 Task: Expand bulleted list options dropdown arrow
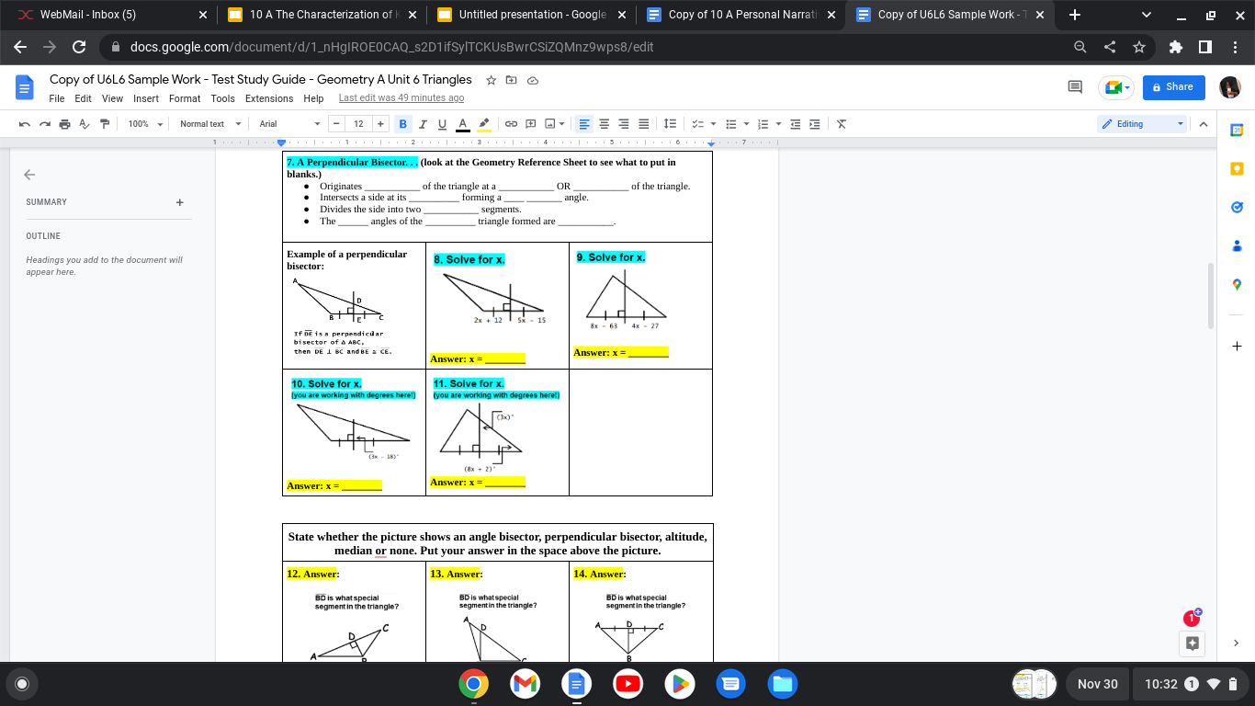[744, 124]
